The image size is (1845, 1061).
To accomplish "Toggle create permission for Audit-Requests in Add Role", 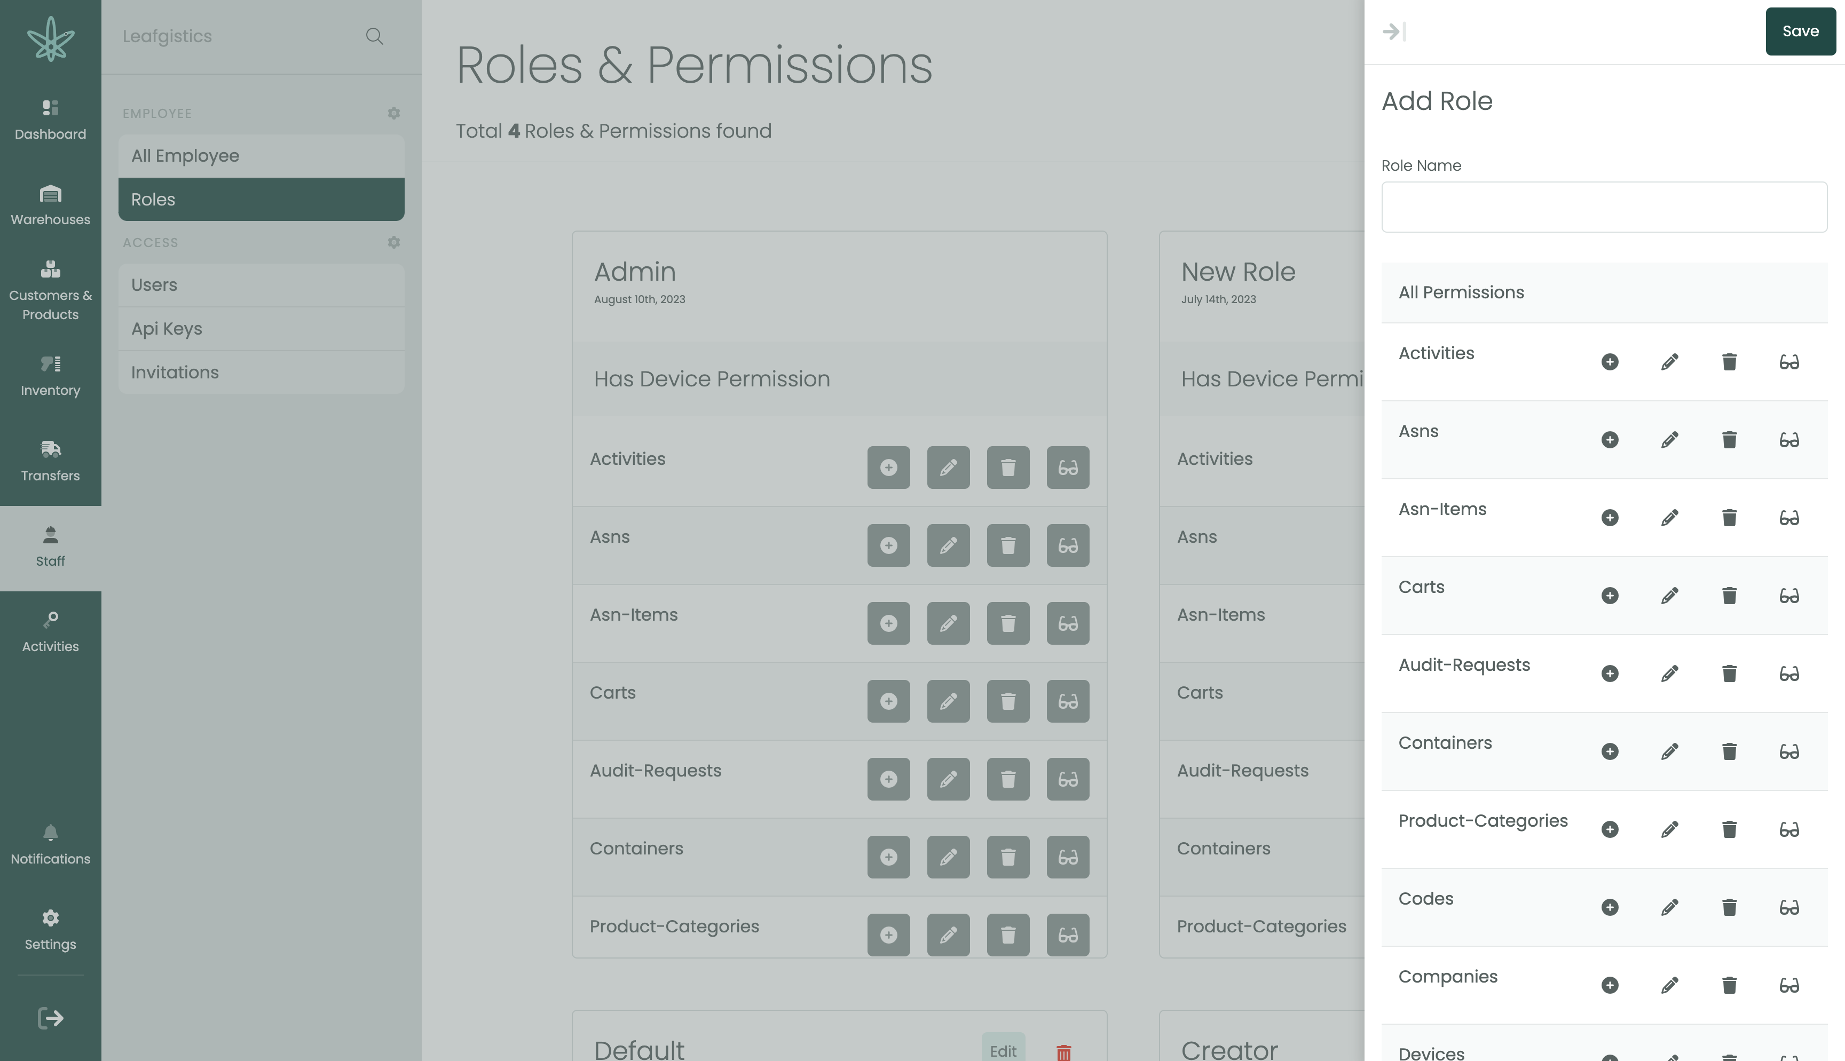I will (1610, 674).
